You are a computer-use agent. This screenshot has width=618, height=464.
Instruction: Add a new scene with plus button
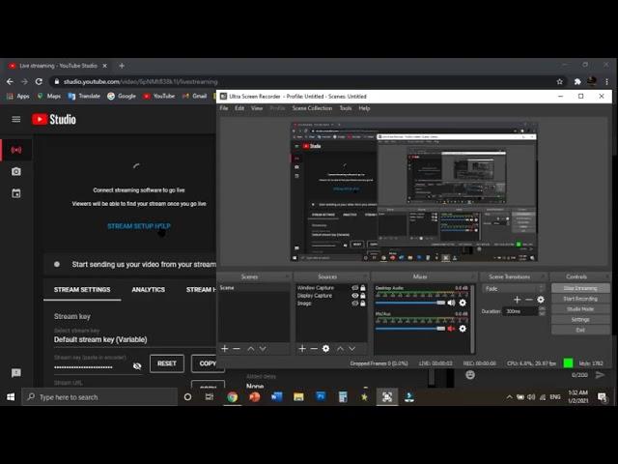click(x=225, y=349)
